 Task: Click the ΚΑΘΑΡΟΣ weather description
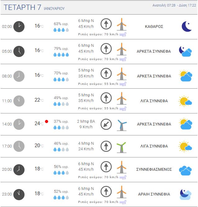[x=154, y=27]
